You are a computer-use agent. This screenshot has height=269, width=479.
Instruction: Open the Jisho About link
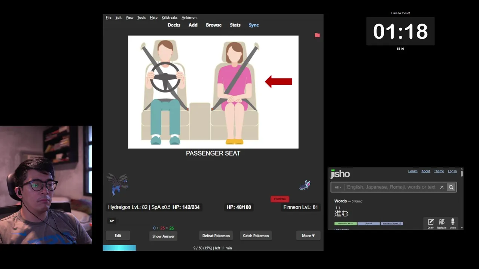[x=426, y=171]
